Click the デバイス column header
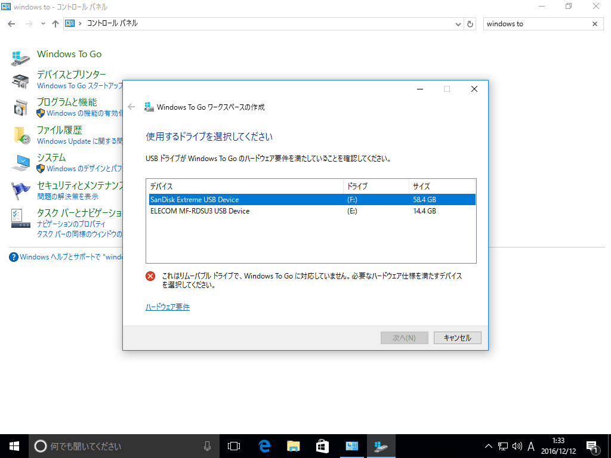The width and height of the screenshot is (611, 458). tap(245, 186)
